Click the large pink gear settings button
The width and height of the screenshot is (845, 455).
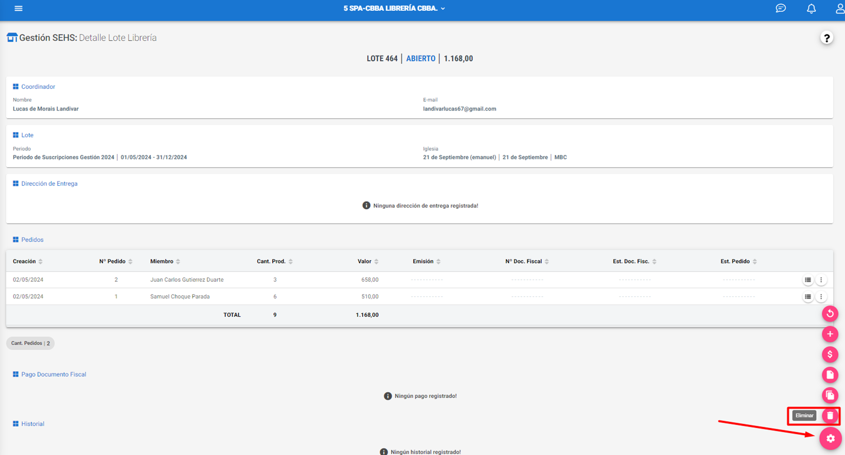pos(830,439)
